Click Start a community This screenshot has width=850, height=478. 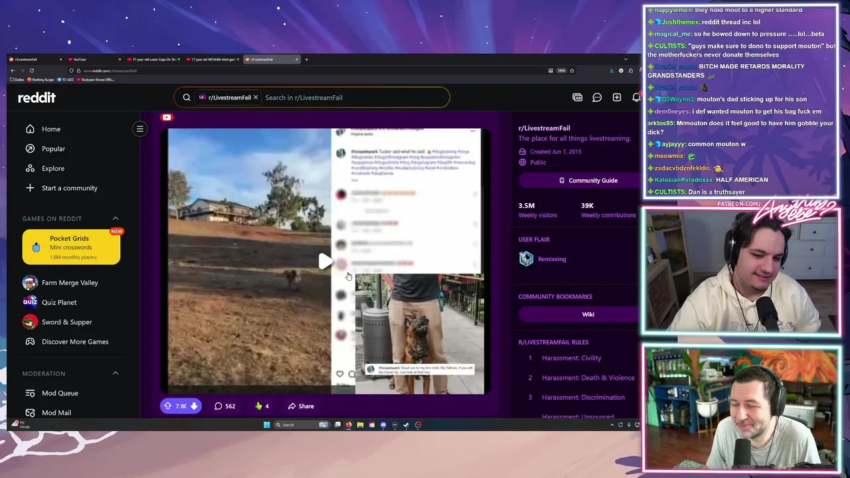pos(70,188)
